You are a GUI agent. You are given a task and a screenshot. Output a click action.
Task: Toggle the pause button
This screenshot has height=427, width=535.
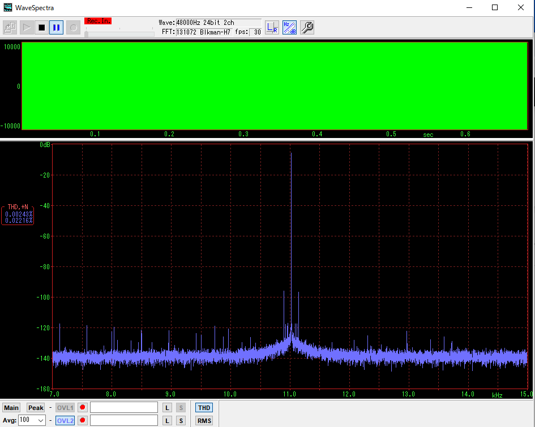point(57,28)
